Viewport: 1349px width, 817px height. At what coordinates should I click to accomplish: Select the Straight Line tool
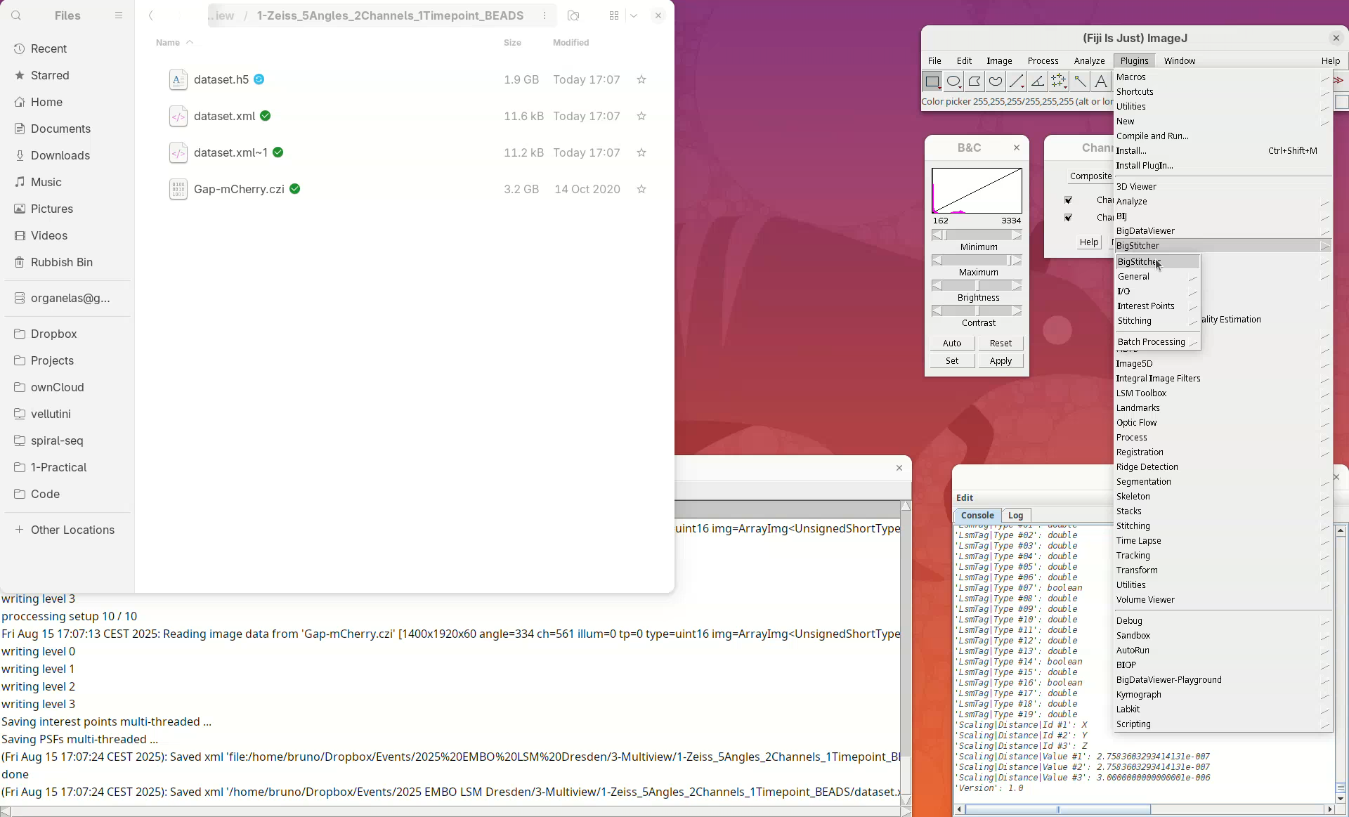click(x=1017, y=81)
